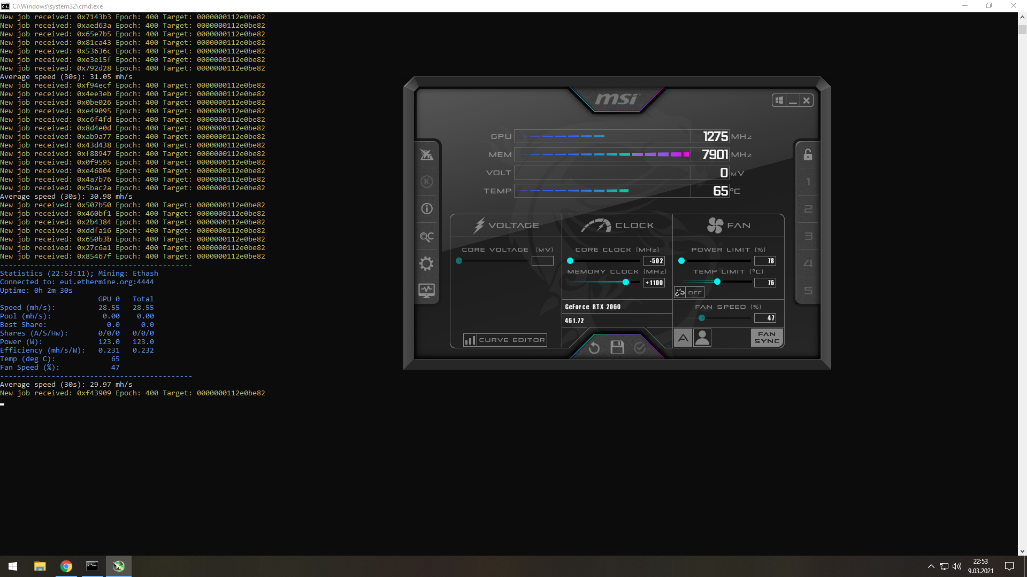This screenshot has height=577, width=1027.
Task: Adjust the Core Voltage slider handle
Action: click(459, 261)
